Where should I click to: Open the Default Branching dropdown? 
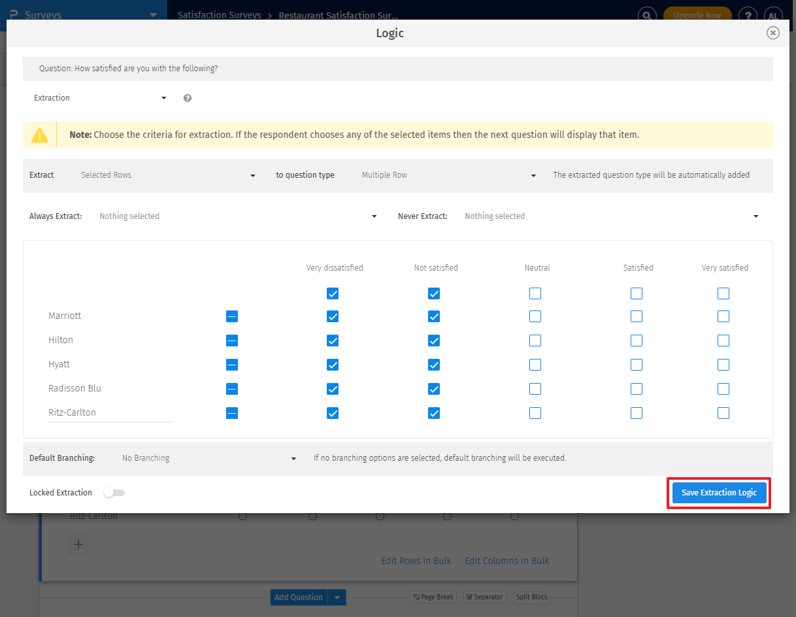(x=208, y=458)
